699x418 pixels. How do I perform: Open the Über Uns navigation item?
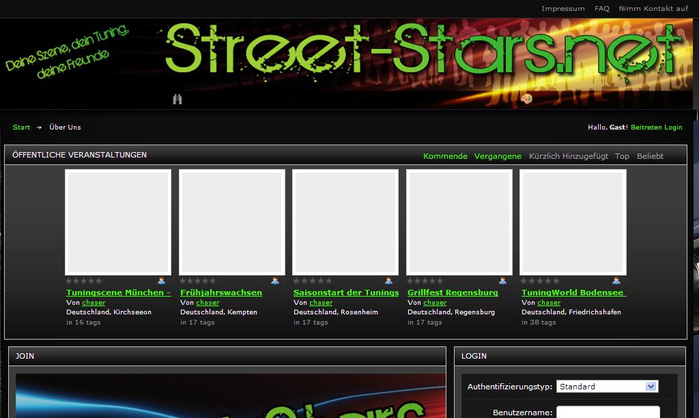pyautogui.click(x=65, y=128)
